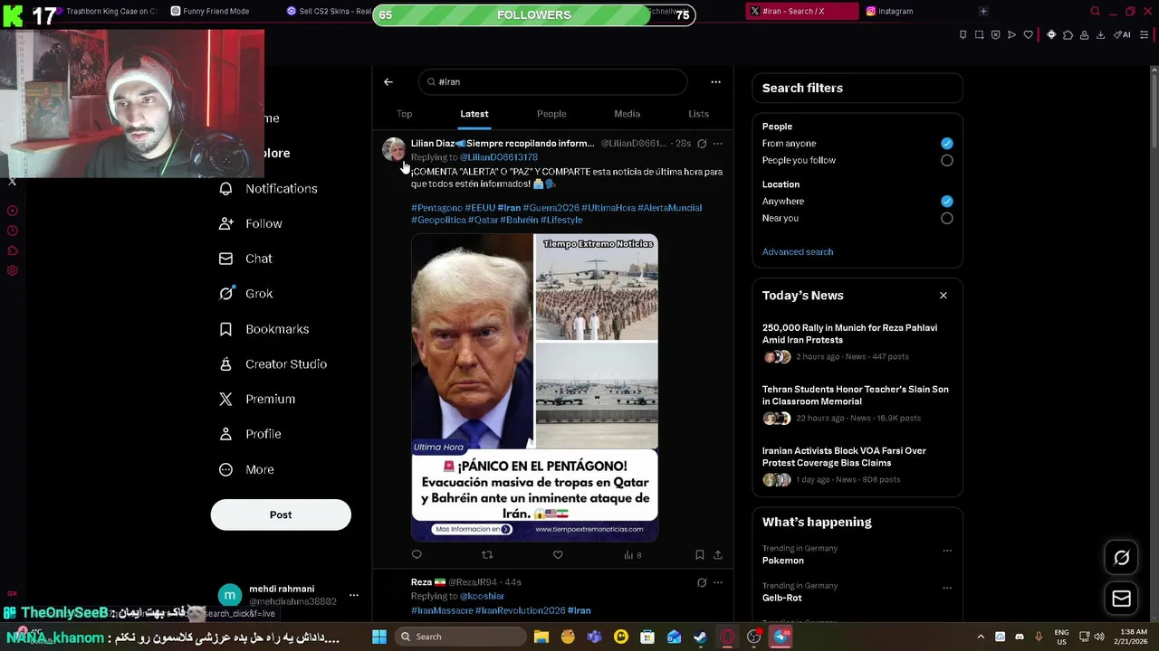1159x651 pixels.
Task: Select Location: Near you
Action: coord(946,218)
